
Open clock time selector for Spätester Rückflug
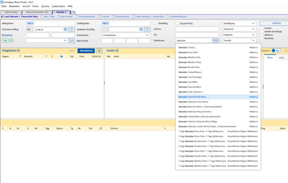point(147,29)
